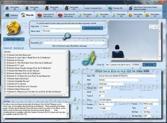Click the Main Info house icon
The width and height of the screenshot is (167, 123).
[23, 15]
